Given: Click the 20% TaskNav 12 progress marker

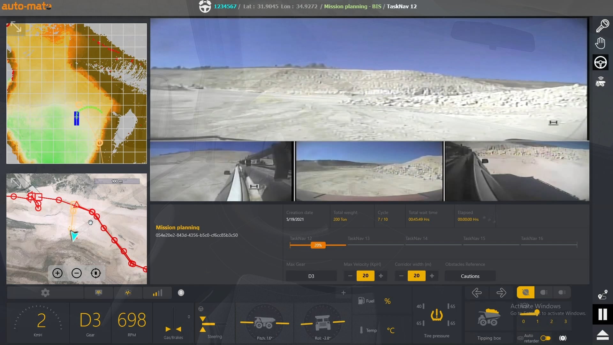Looking at the screenshot, I should 318,245.
